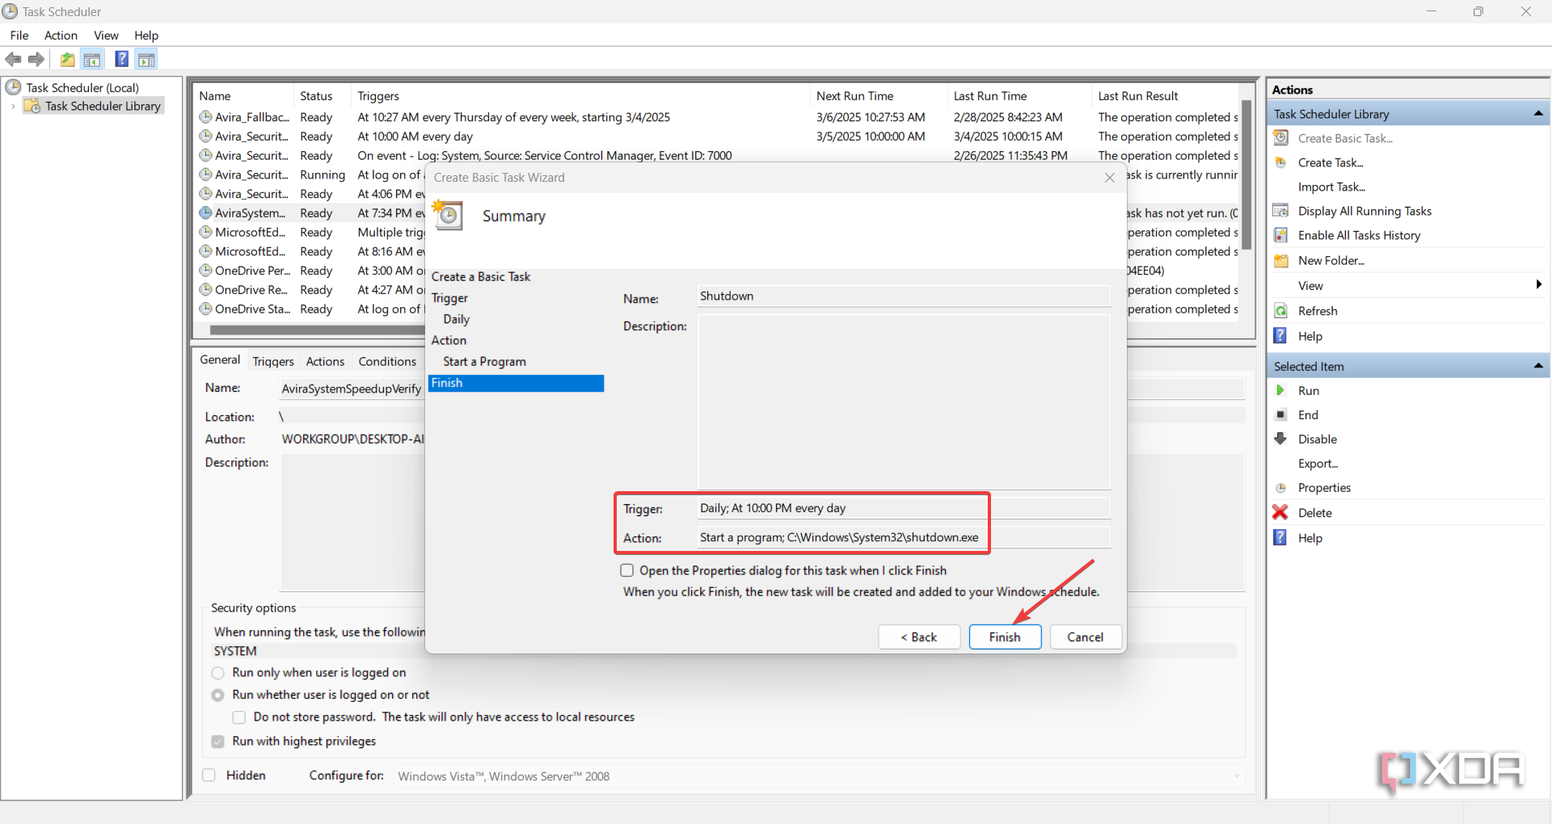Click the Create Task icon in Actions pane
The width and height of the screenshot is (1552, 824).
point(1281,162)
